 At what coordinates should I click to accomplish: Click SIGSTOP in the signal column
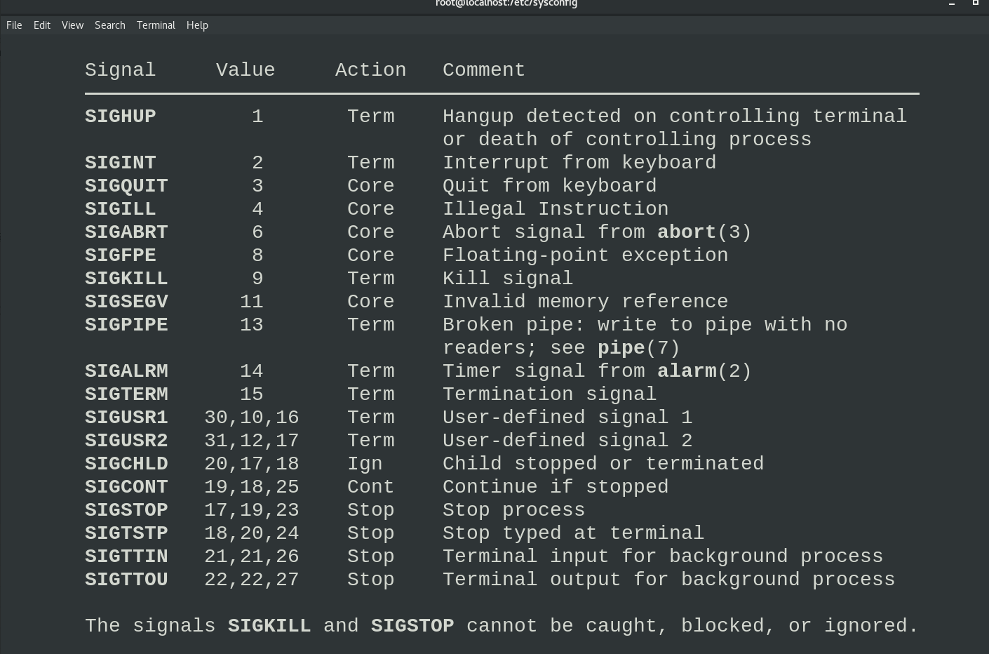click(126, 510)
